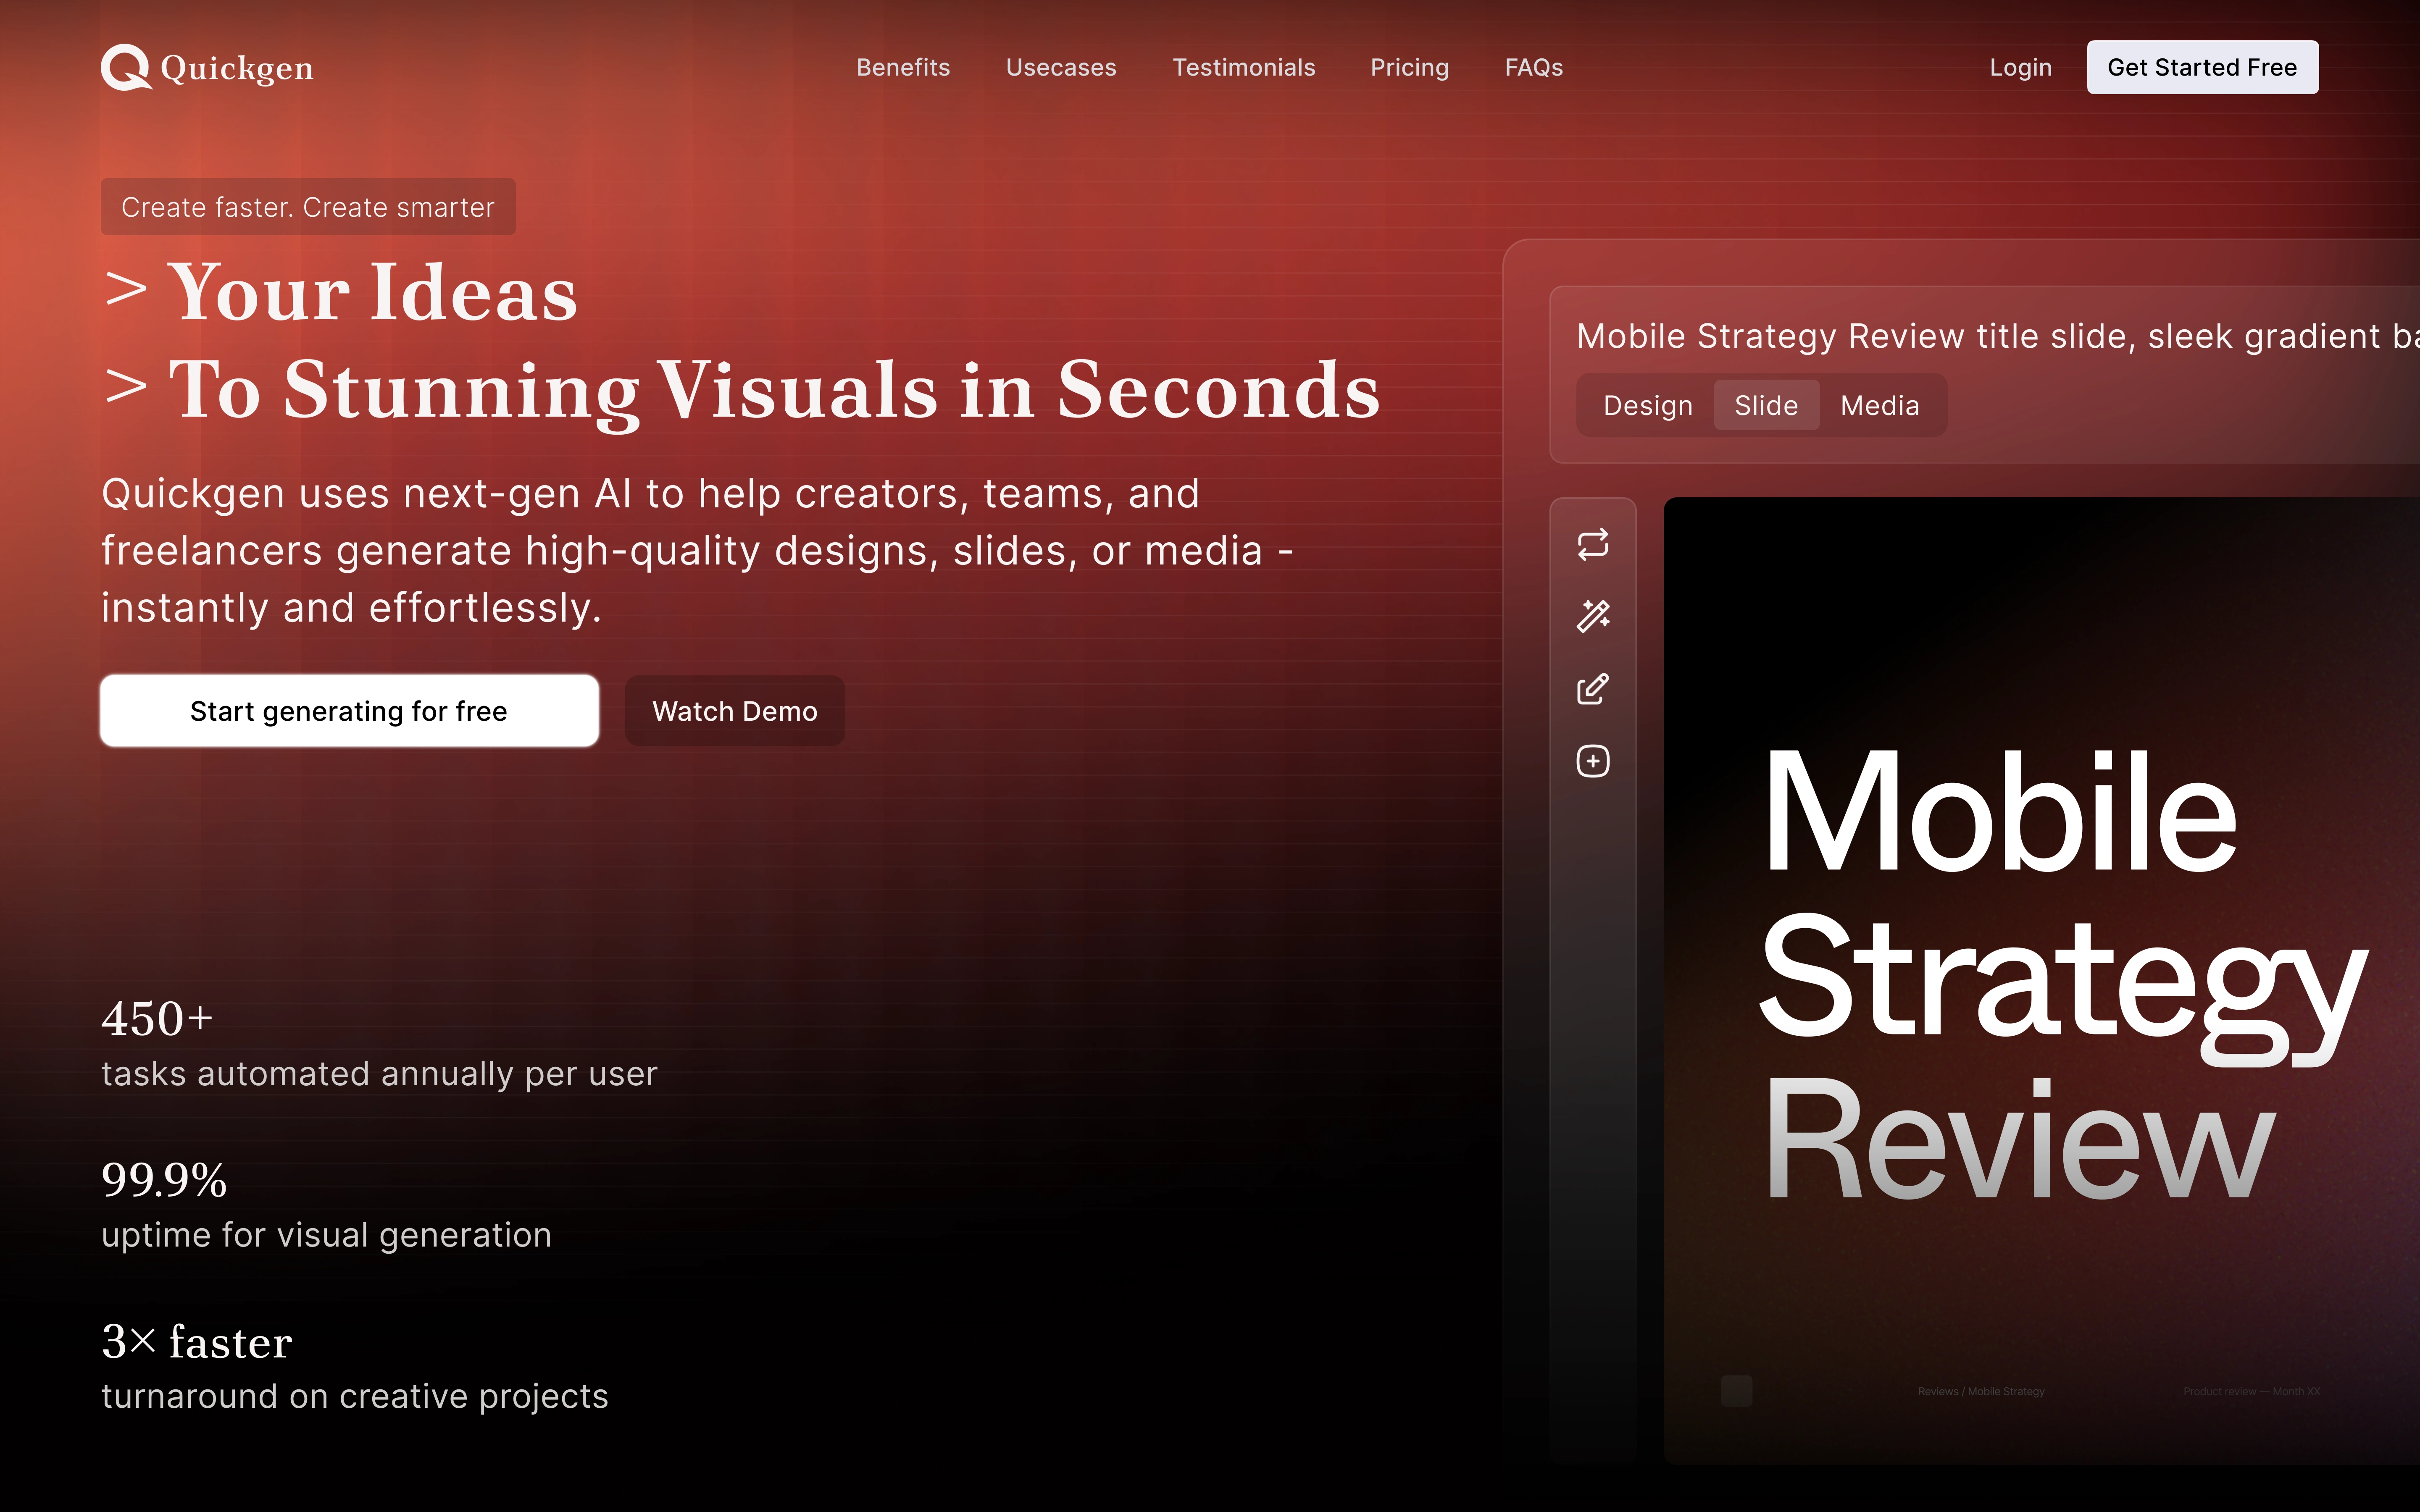Navigate to Pricing
Viewport: 2420px width, 1512px height.
click(x=1409, y=67)
